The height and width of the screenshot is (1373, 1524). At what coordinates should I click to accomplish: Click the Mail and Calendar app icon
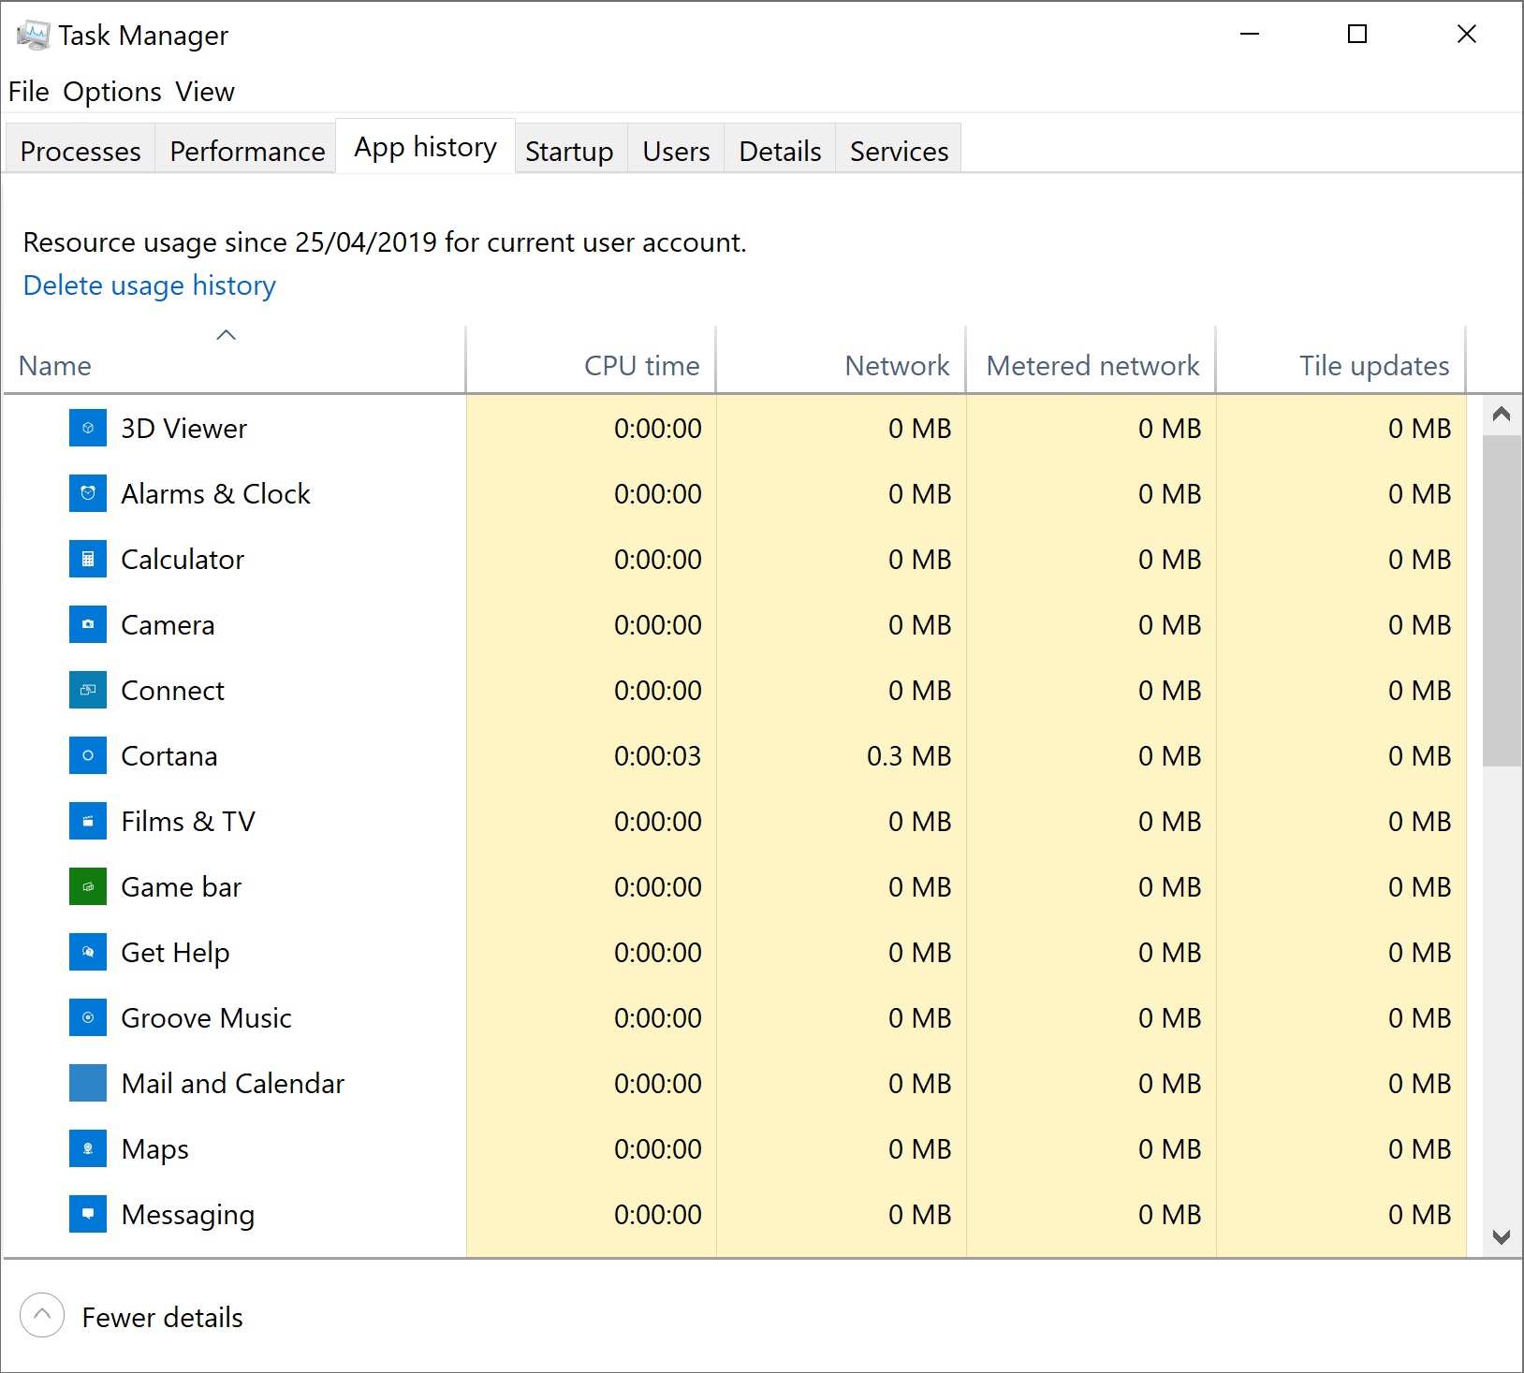tap(88, 1083)
